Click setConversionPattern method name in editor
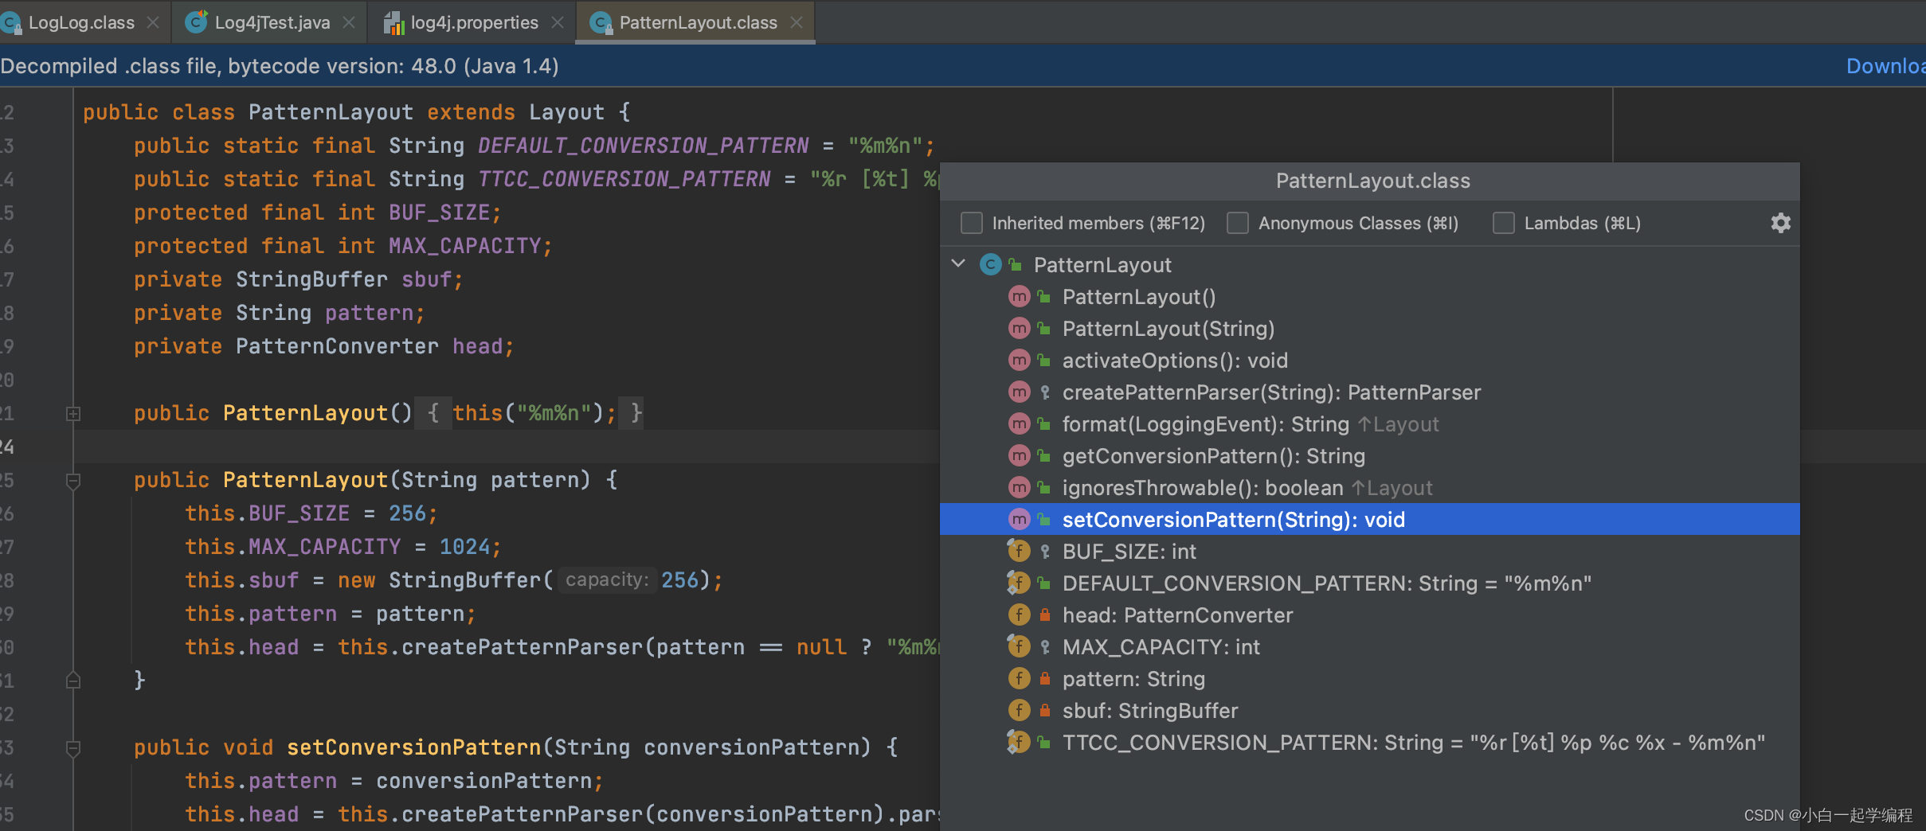This screenshot has width=1926, height=831. coord(413,747)
